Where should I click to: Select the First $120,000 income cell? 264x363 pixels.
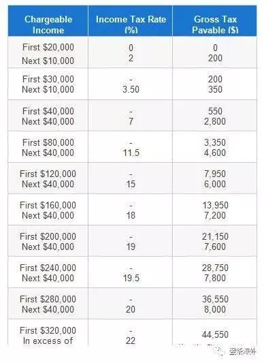tap(48, 174)
